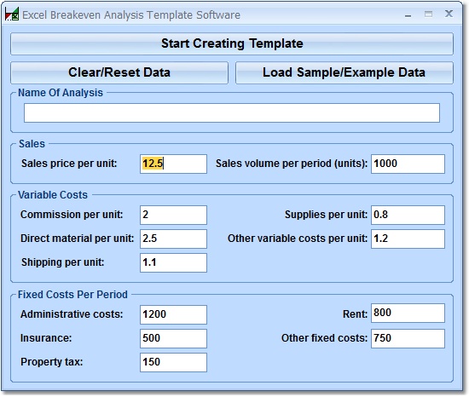Click the Other fixed costs label
The width and height of the screenshot is (469, 397).
(325, 338)
